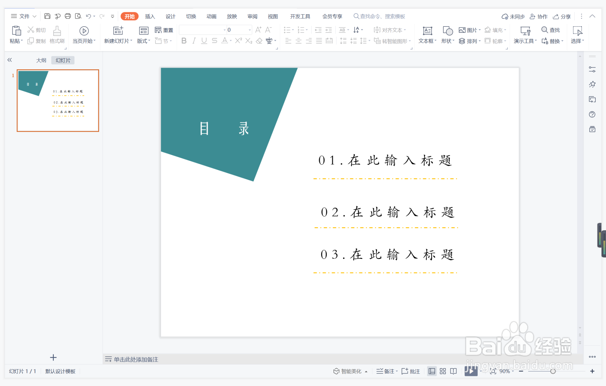Open the font name dropdown
This screenshot has width=606, height=386.
[225, 30]
